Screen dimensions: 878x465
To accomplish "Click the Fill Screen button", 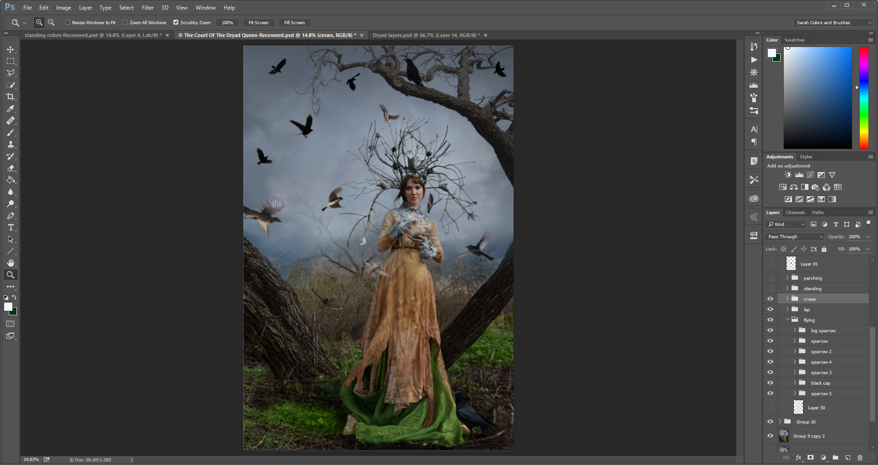I will pyautogui.click(x=294, y=22).
